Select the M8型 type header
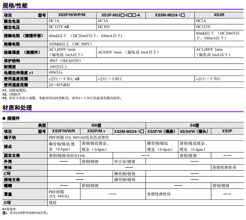 click(x=97, y=125)
